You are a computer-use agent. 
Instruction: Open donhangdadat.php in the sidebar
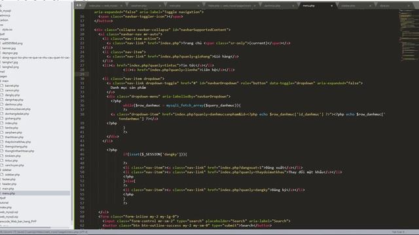pyautogui.click(x=17, y=114)
